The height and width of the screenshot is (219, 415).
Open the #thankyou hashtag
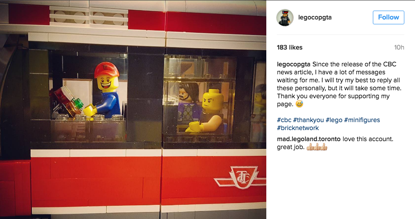[x=308, y=120]
